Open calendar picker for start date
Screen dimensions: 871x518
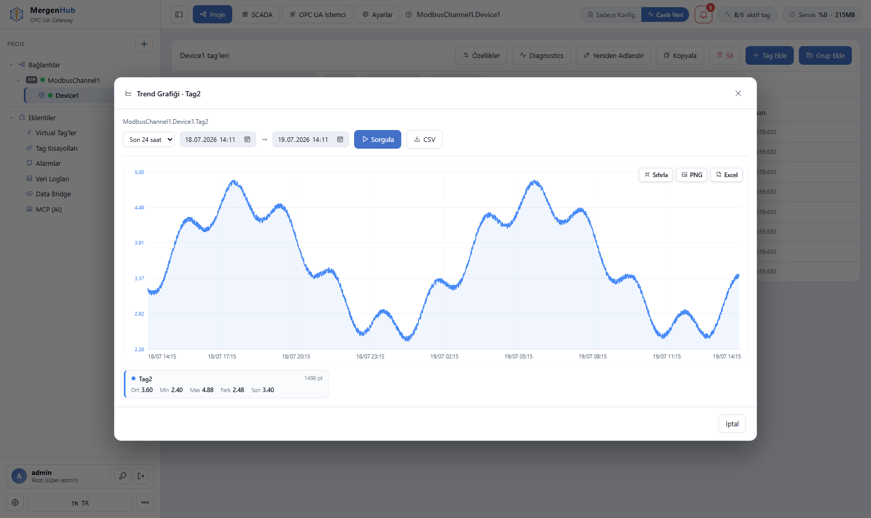tap(247, 139)
